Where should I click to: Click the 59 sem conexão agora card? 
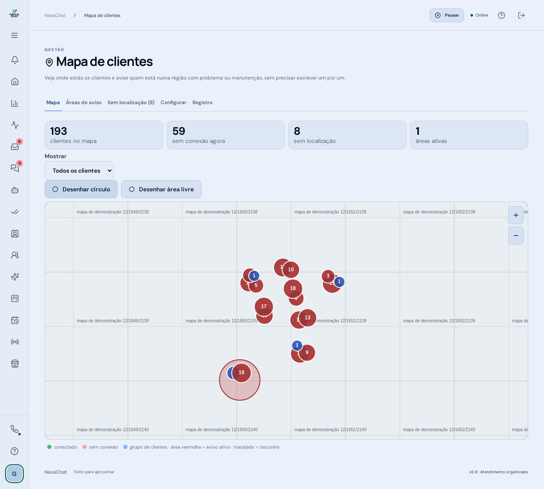[226, 135]
